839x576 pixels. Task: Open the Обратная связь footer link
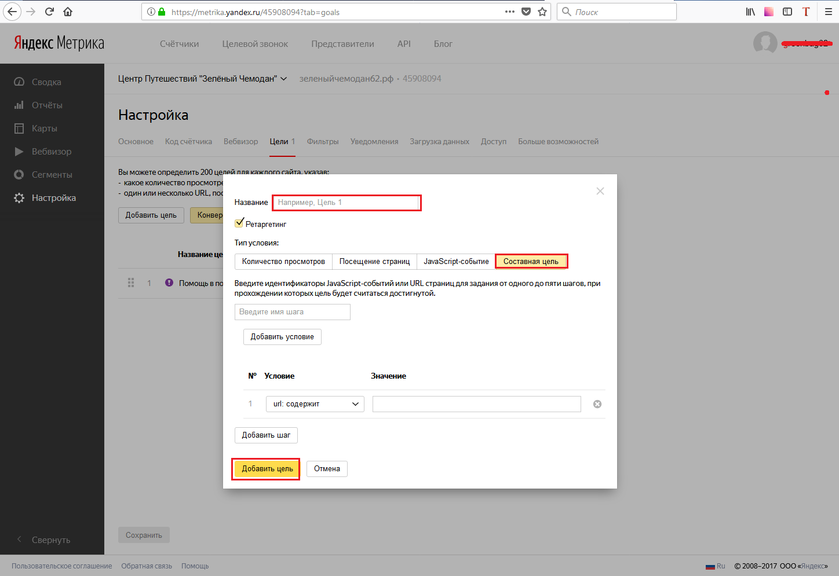(147, 566)
